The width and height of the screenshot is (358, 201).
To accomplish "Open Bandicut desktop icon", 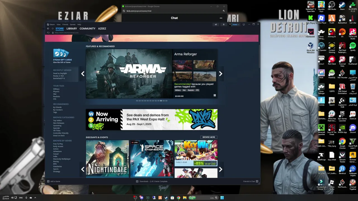I will pyautogui.click(x=342, y=170).
